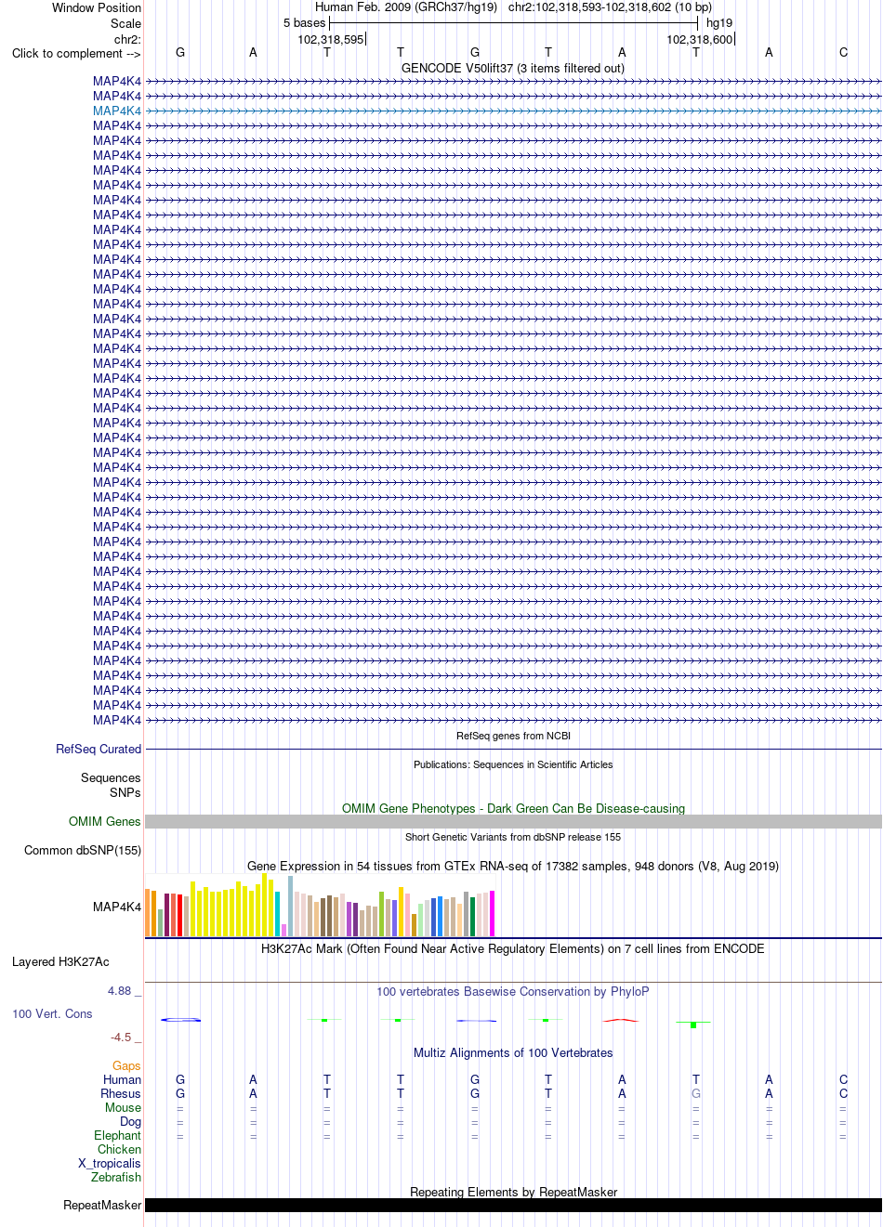Open the 'H3K27Ac Mark' ENCODE track title

[x=513, y=948]
